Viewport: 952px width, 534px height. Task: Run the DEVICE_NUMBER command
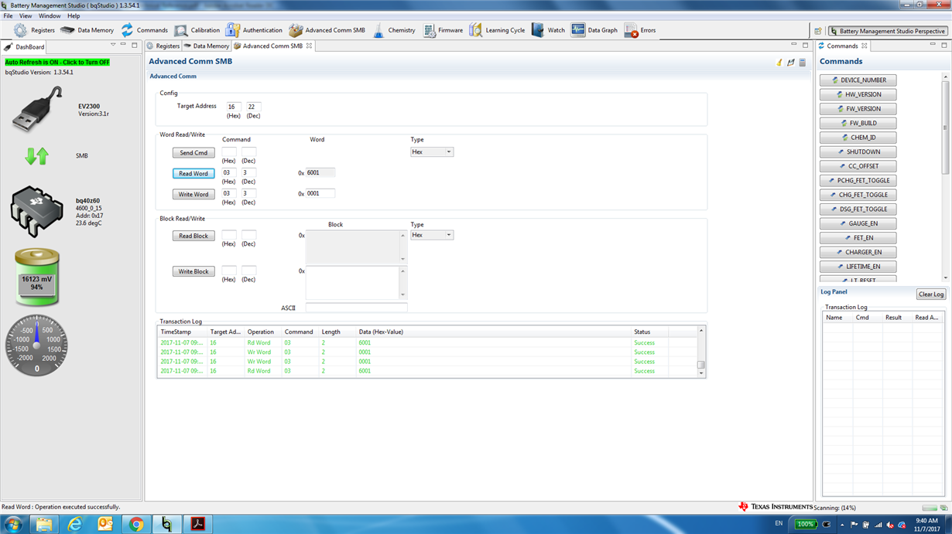(858, 80)
